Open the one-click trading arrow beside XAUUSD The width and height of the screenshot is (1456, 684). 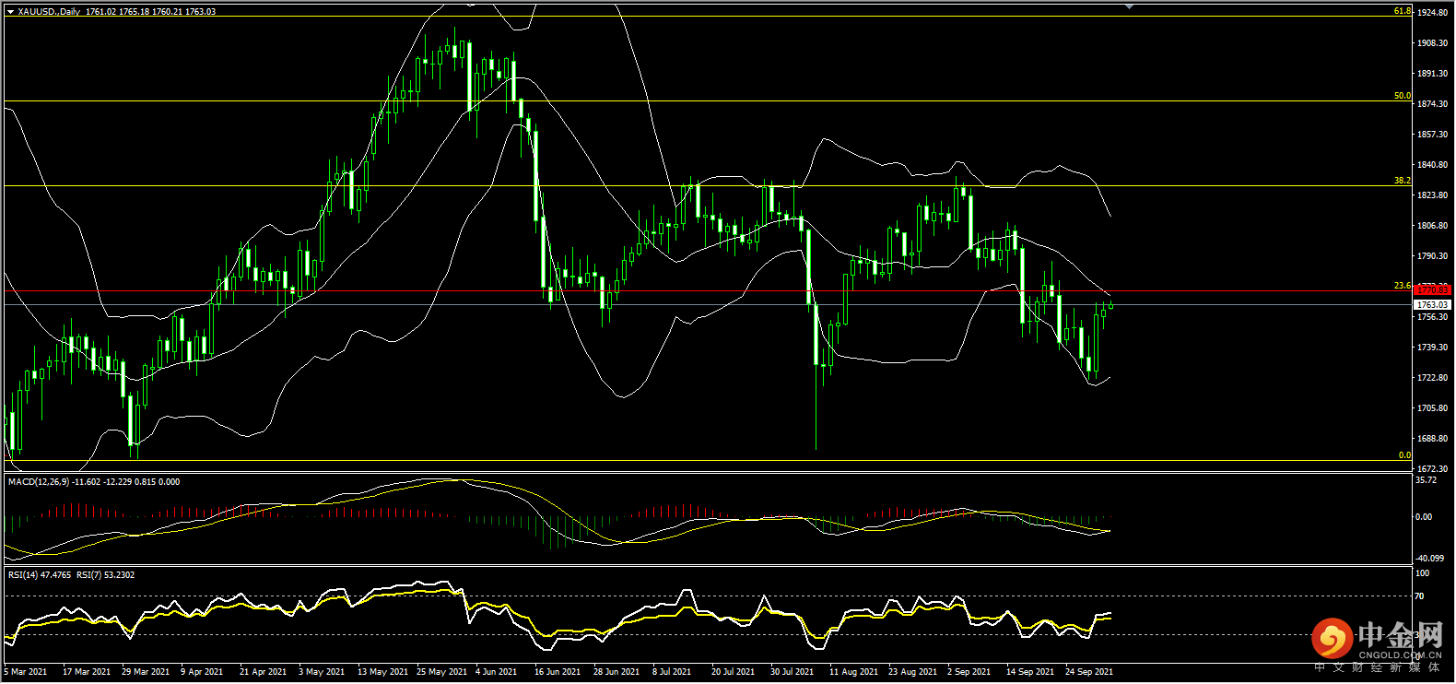pos(10,12)
